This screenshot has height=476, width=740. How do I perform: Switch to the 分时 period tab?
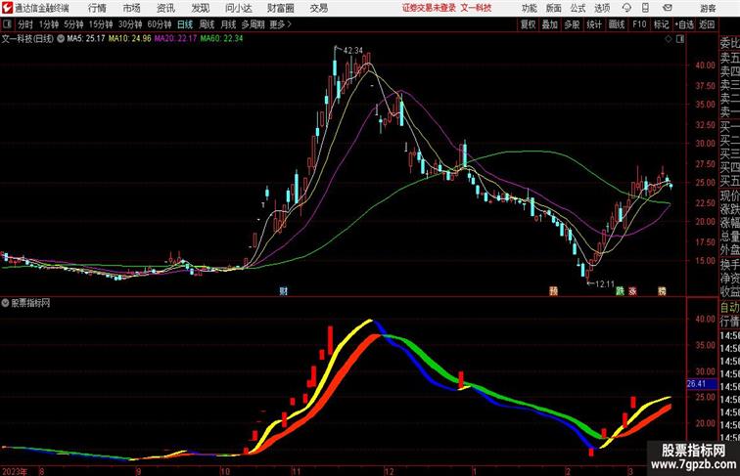(25, 24)
